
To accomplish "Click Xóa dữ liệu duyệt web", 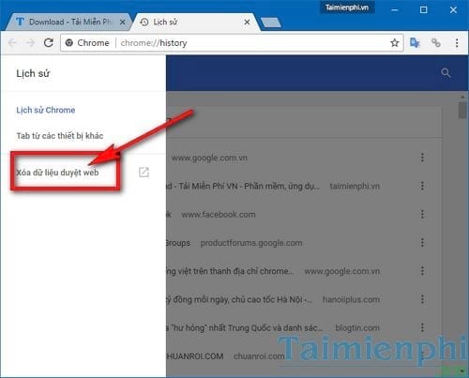I will tap(57, 173).
